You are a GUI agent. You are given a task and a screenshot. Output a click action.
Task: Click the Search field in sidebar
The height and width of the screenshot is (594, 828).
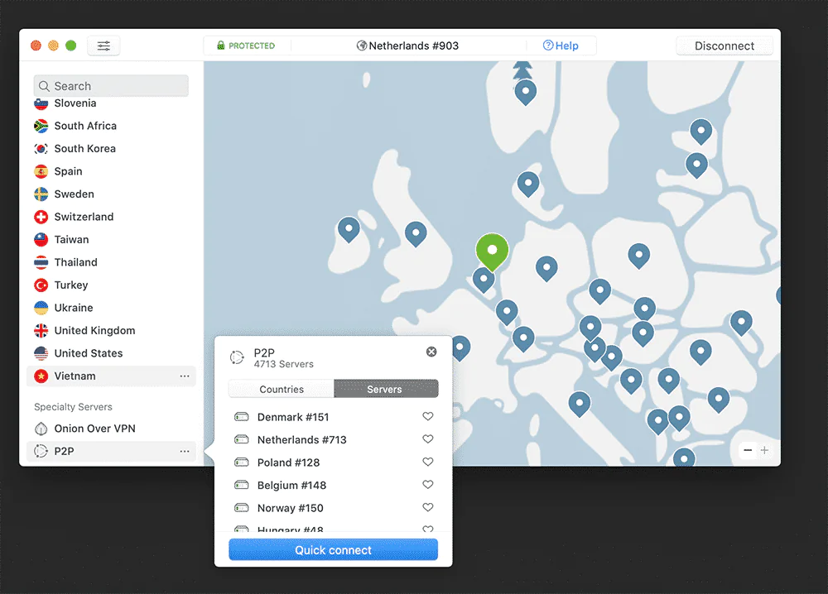point(112,86)
